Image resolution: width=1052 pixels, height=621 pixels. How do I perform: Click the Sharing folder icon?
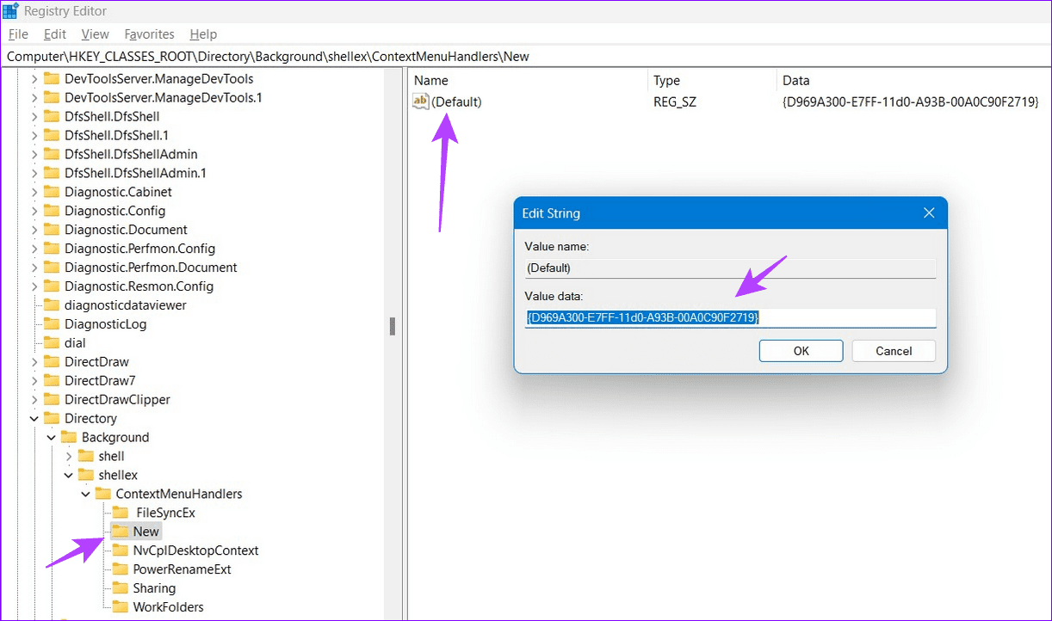coord(120,588)
